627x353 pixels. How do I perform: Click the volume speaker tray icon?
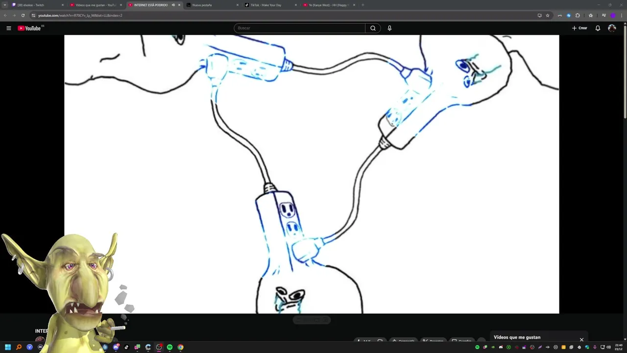(x=608, y=347)
